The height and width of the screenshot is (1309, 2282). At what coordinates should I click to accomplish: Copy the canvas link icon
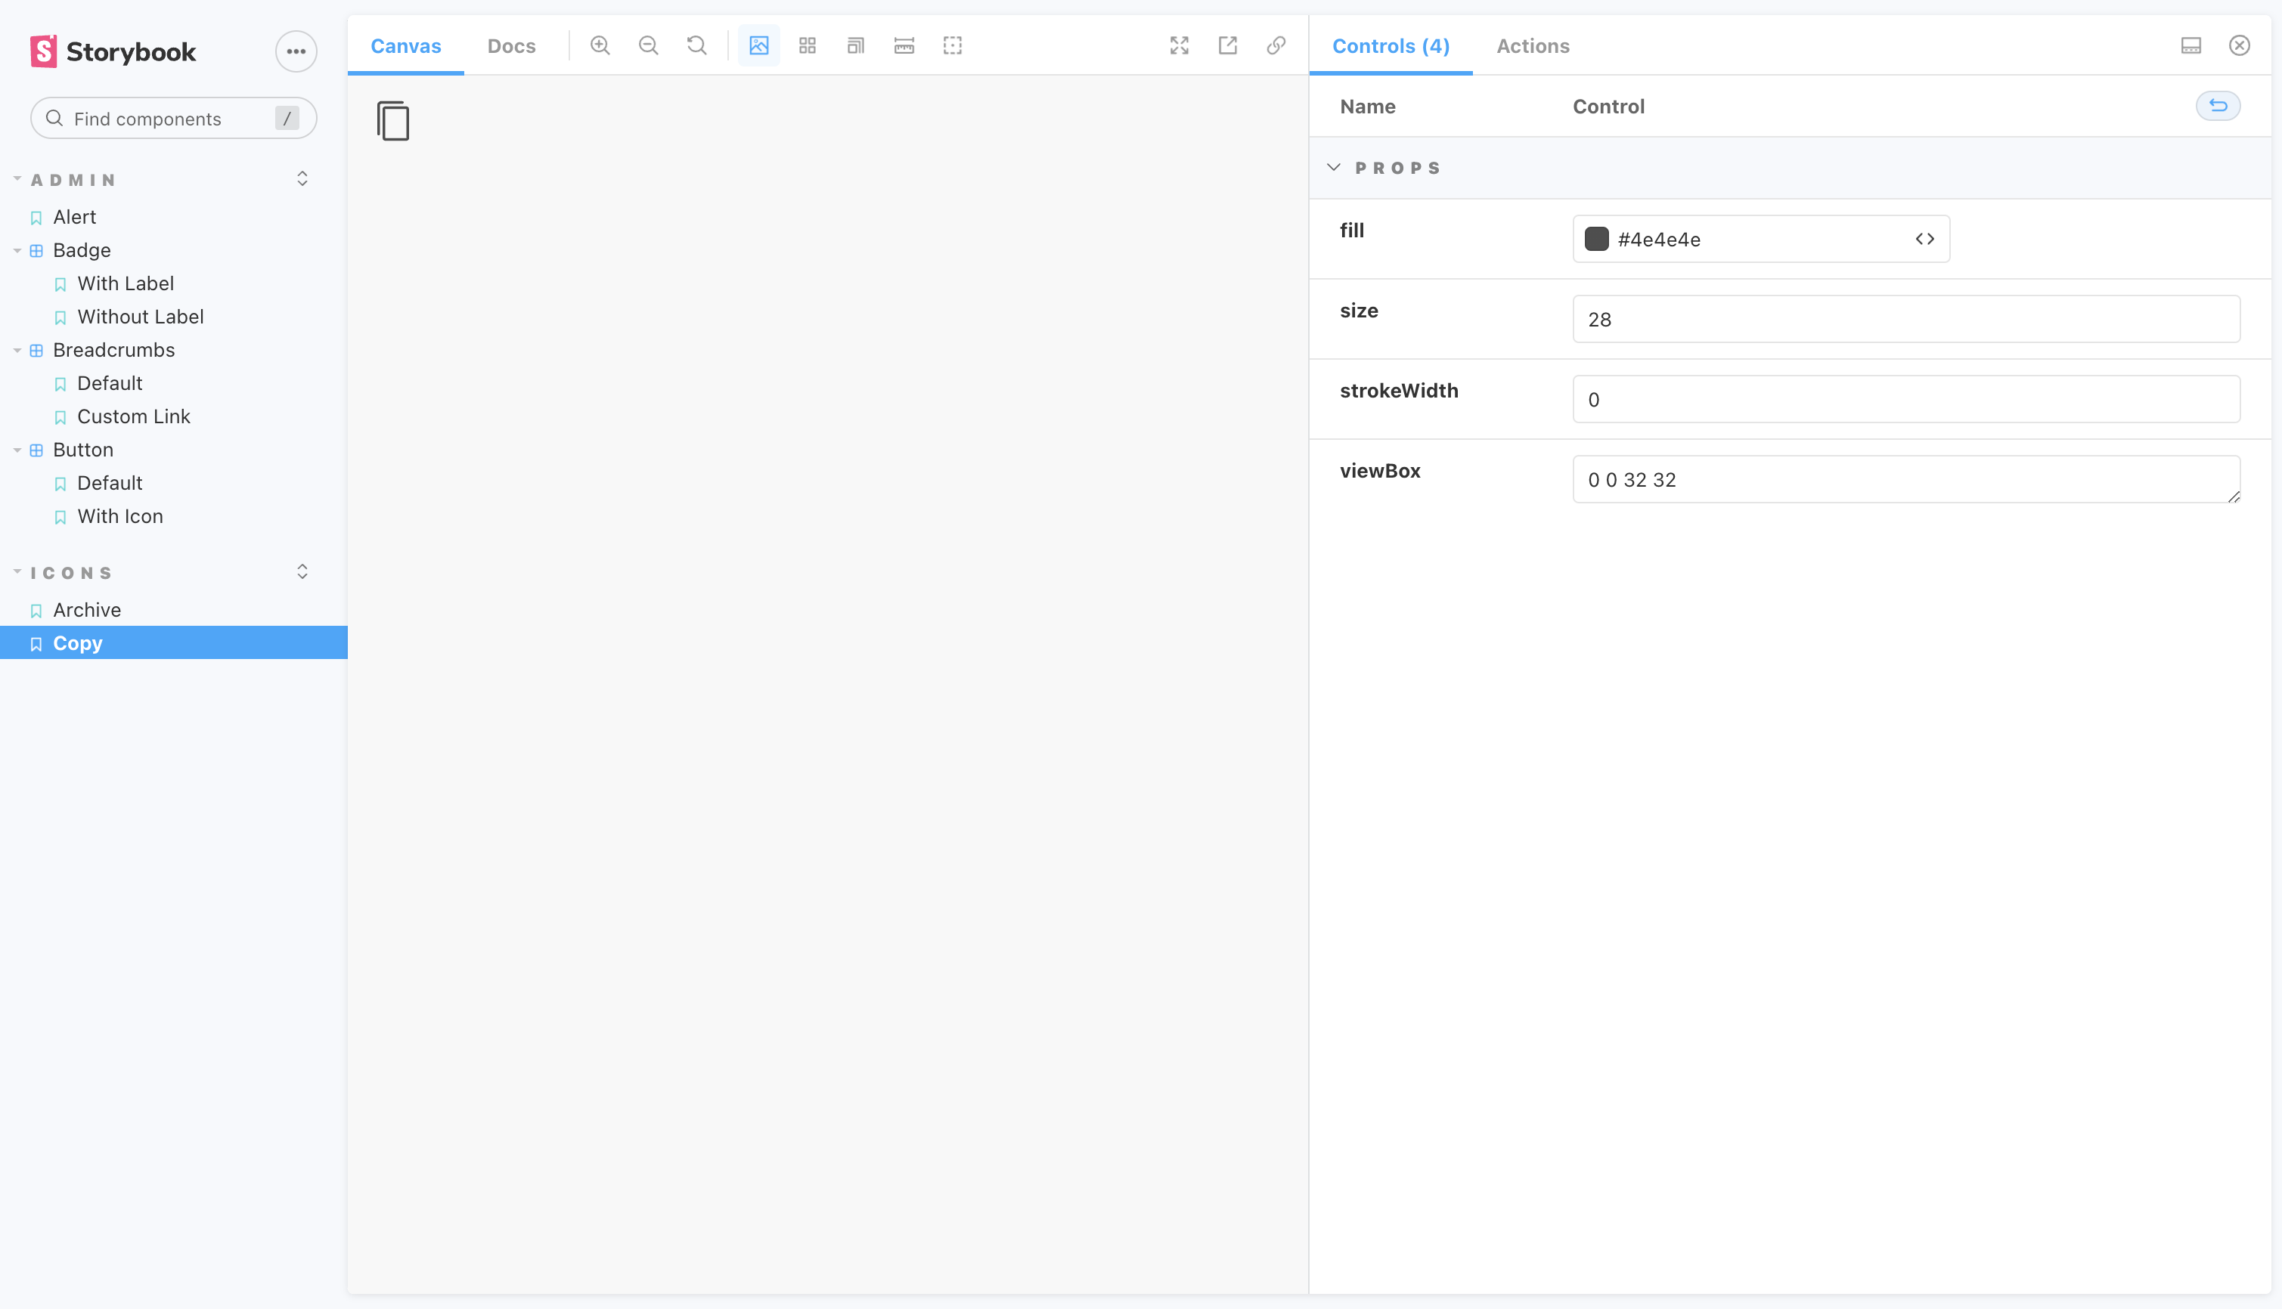[x=1276, y=45]
